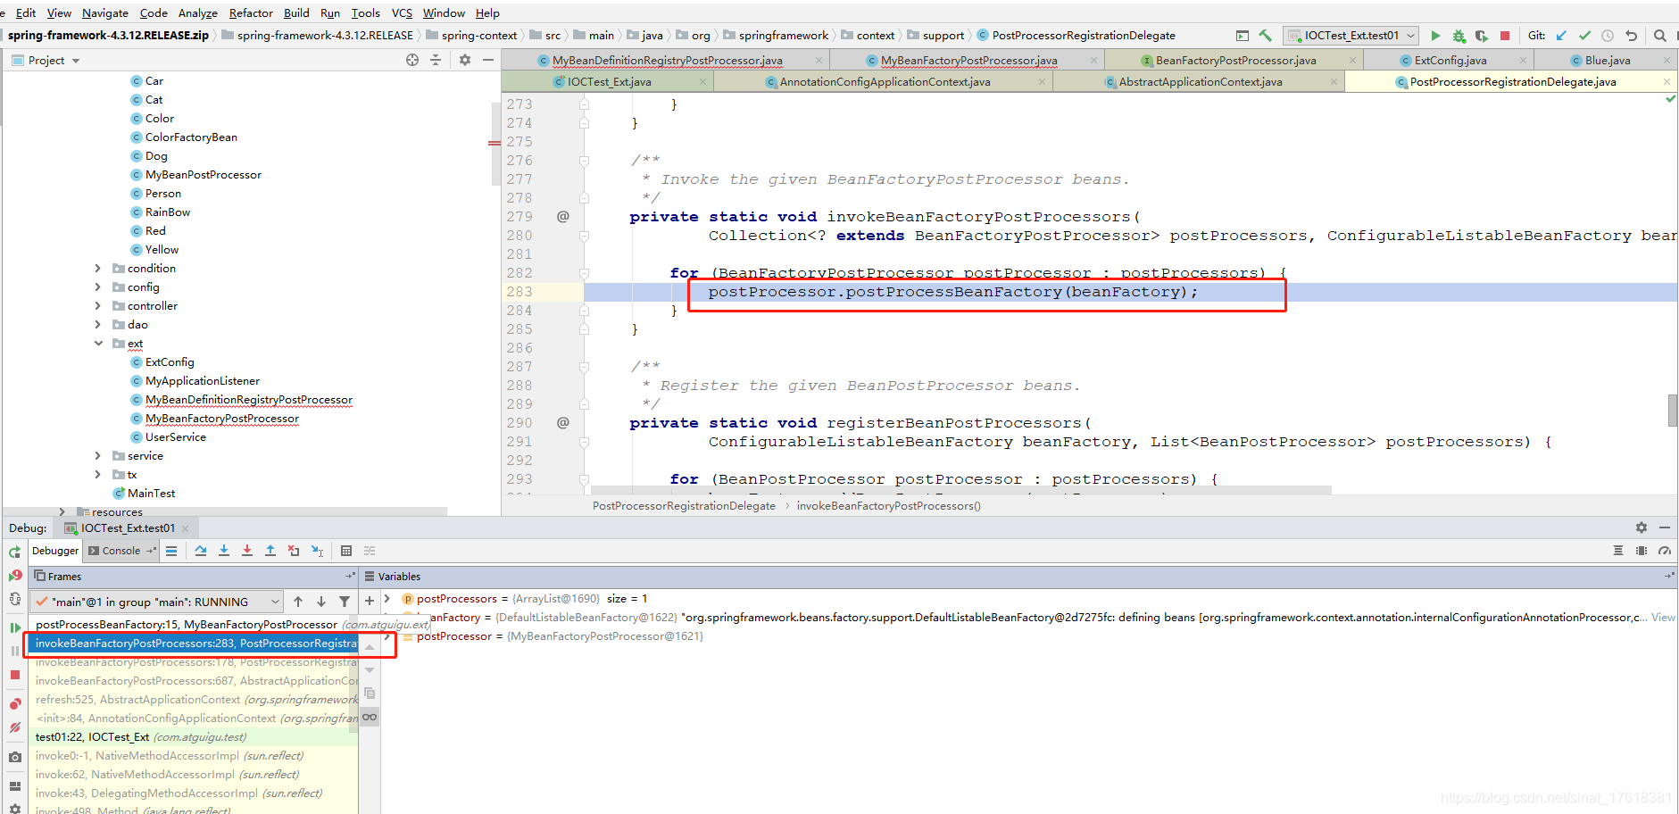1679x814 pixels.
Task: Select the previous frame up arrow
Action: [298, 602]
